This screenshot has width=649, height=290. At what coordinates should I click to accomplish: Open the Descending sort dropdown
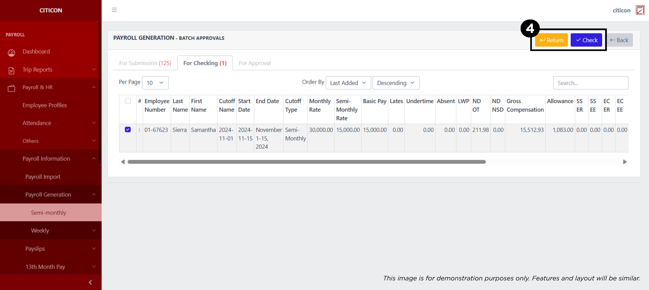[396, 83]
